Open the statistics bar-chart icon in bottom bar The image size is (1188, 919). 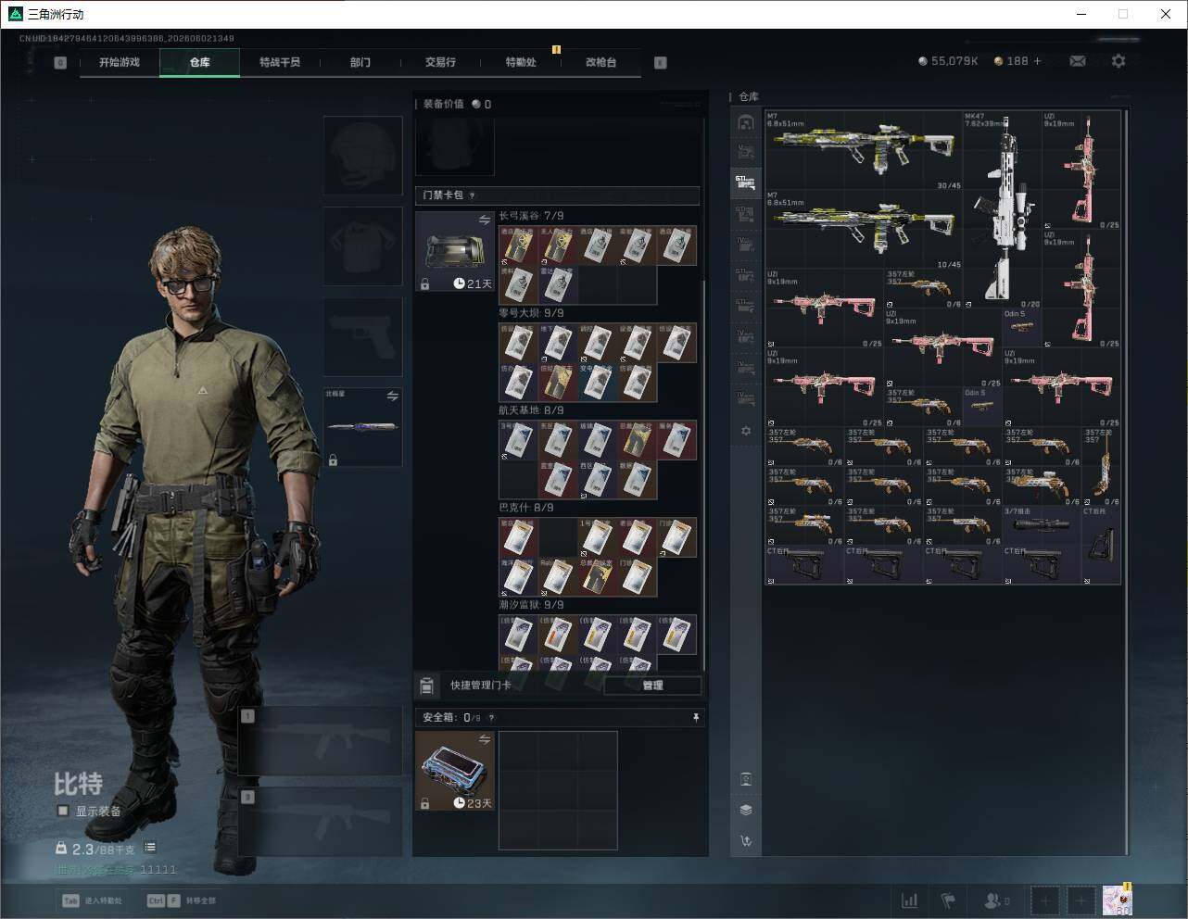tap(910, 900)
